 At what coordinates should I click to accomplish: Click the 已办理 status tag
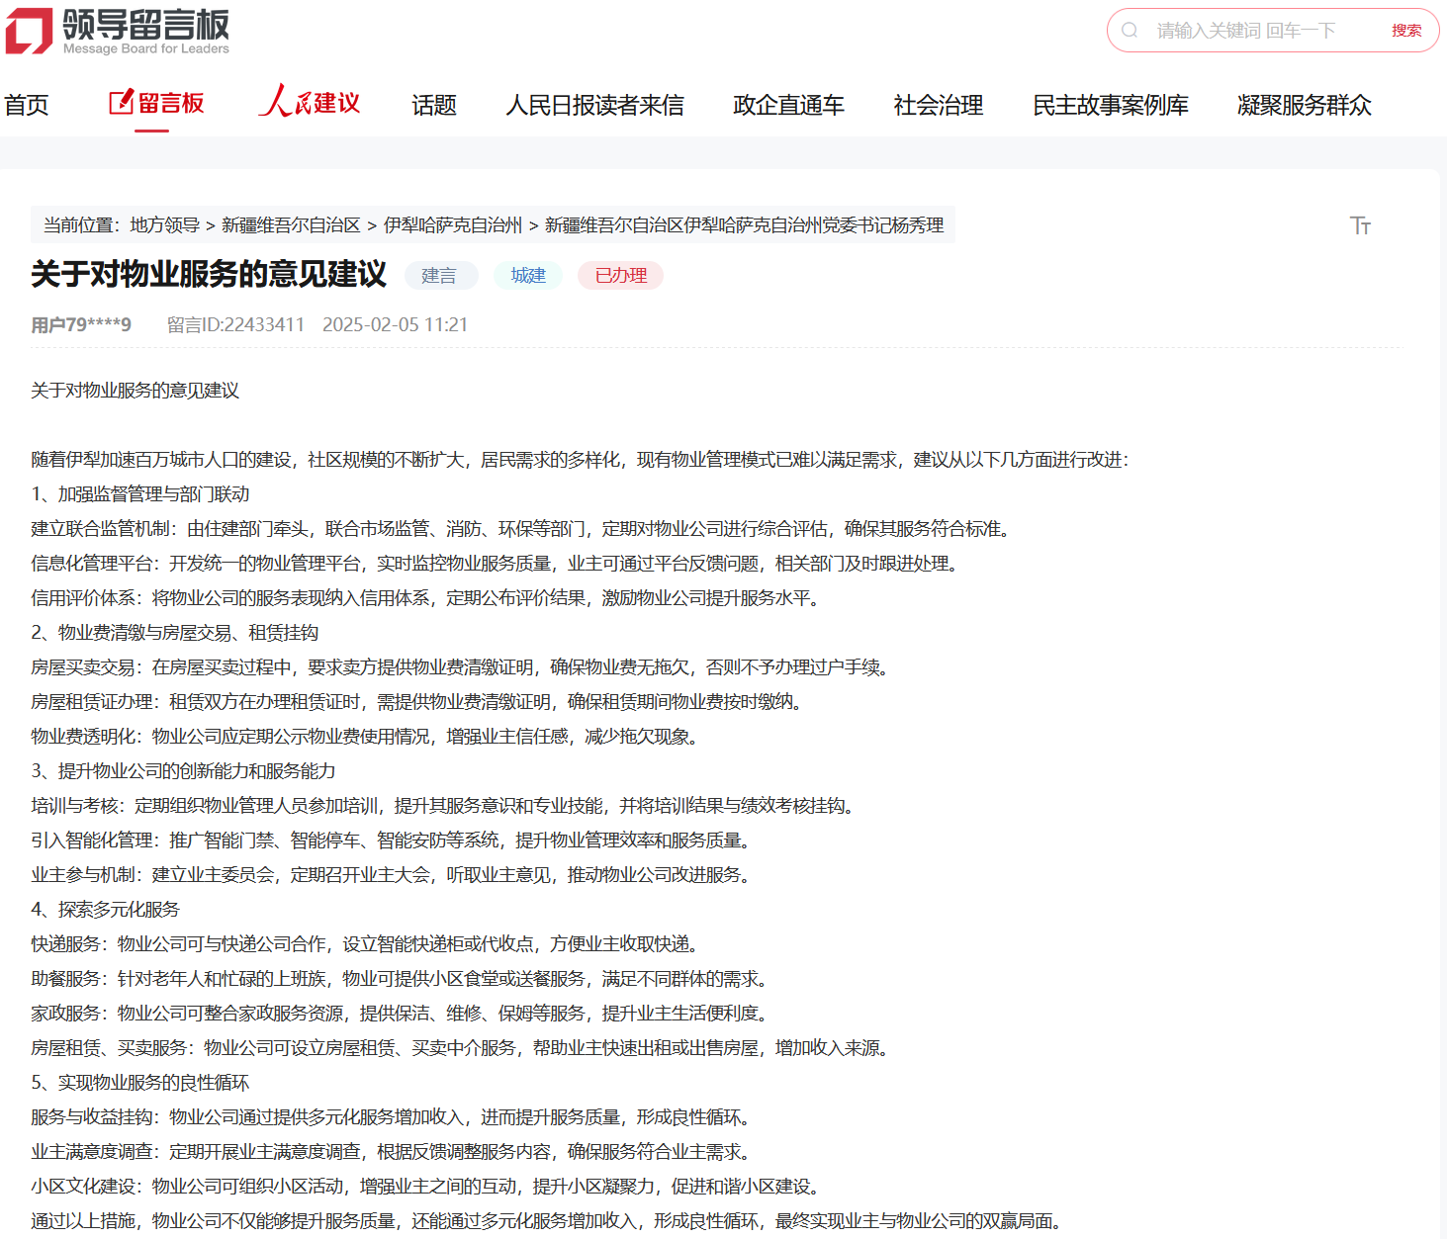(x=620, y=276)
